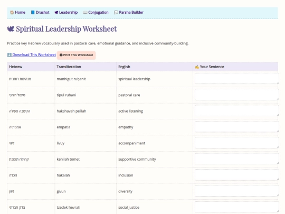Screen dimensions: 285x214
Task: Click the English cell 'pastoral care'
Action: coord(129,95)
